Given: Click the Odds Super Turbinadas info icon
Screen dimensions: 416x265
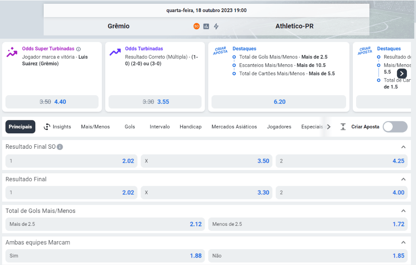Looking at the screenshot, I should [78, 49].
